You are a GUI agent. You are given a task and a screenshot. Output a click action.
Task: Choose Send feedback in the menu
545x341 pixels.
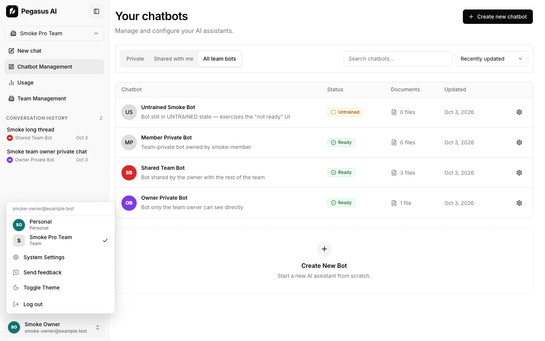61,272
